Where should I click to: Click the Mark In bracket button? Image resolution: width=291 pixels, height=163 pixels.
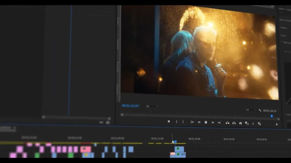click(176, 122)
